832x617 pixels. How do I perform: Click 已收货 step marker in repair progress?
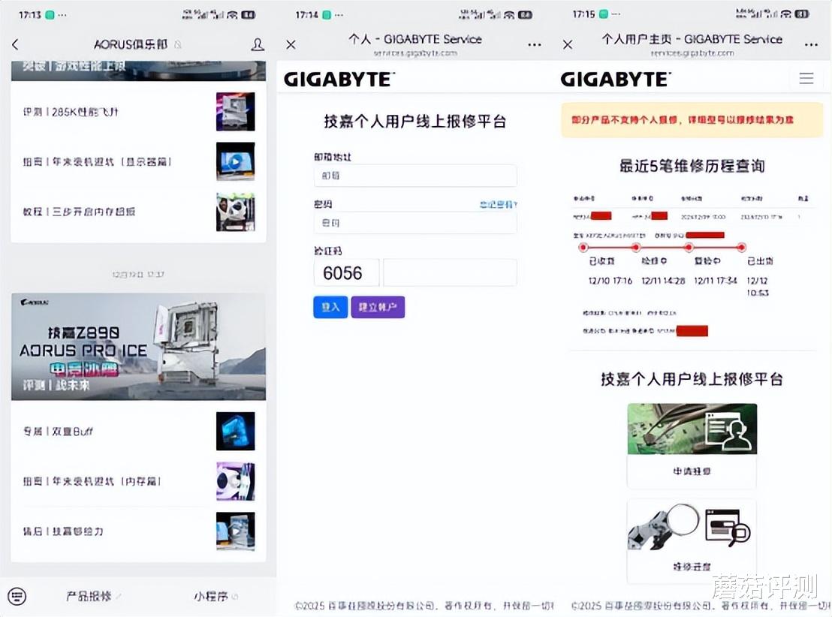(x=583, y=247)
